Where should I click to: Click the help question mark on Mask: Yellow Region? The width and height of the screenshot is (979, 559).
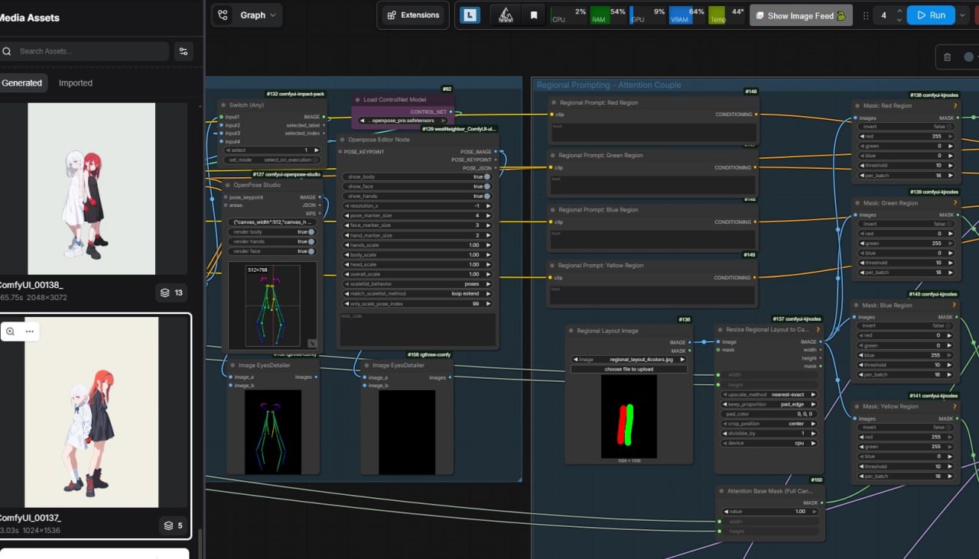tap(955, 406)
